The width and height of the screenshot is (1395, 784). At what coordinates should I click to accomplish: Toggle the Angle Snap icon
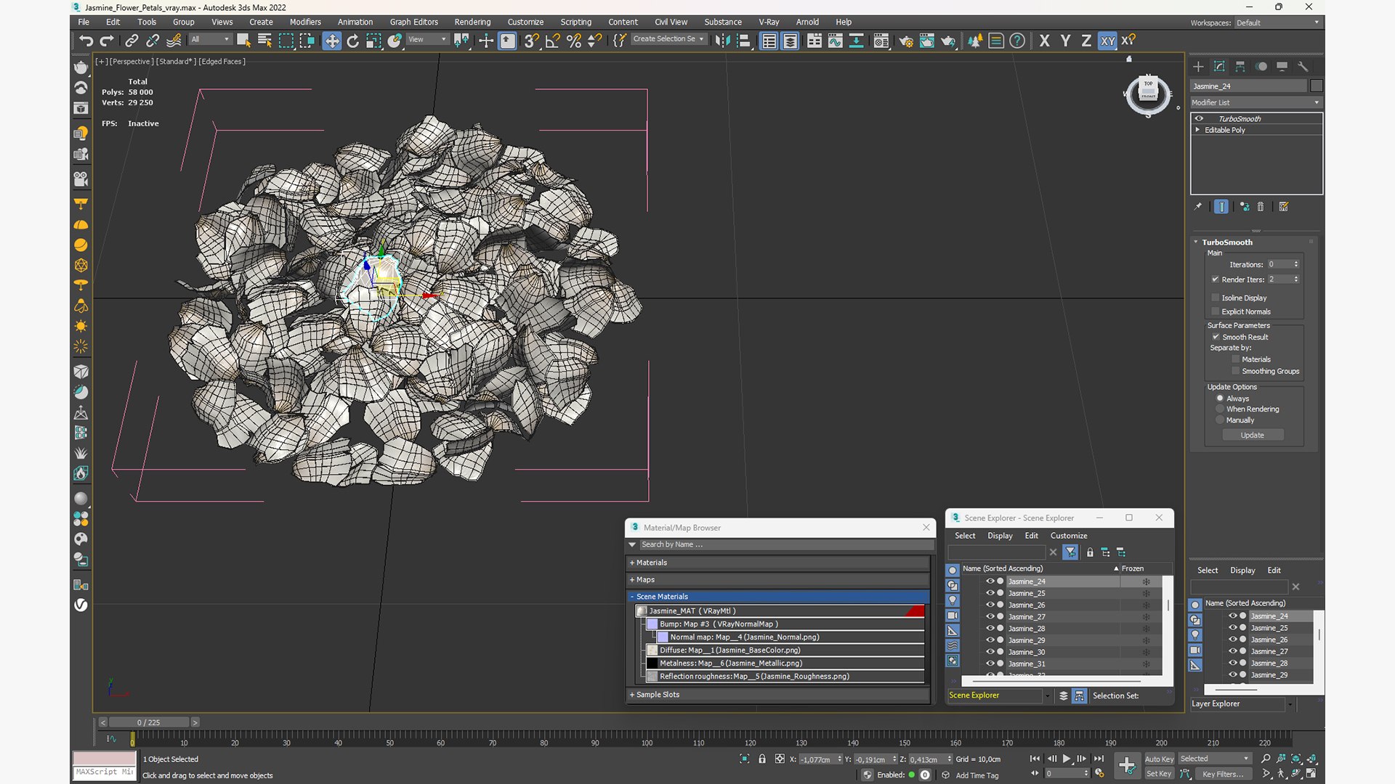pyautogui.click(x=552, y=41)
